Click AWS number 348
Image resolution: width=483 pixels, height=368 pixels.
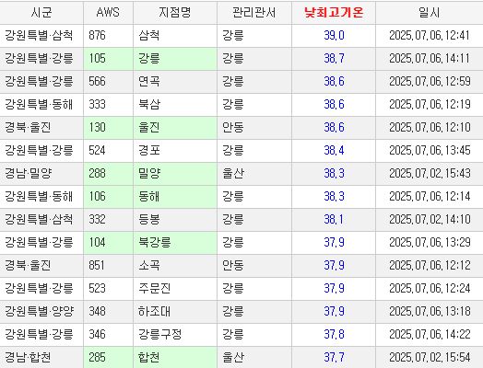(x=97, y=312)
